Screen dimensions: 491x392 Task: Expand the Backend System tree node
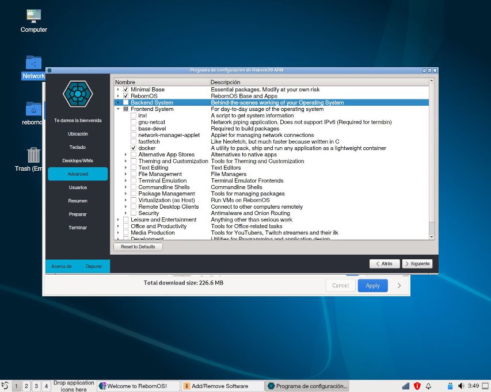coord(118,102)
